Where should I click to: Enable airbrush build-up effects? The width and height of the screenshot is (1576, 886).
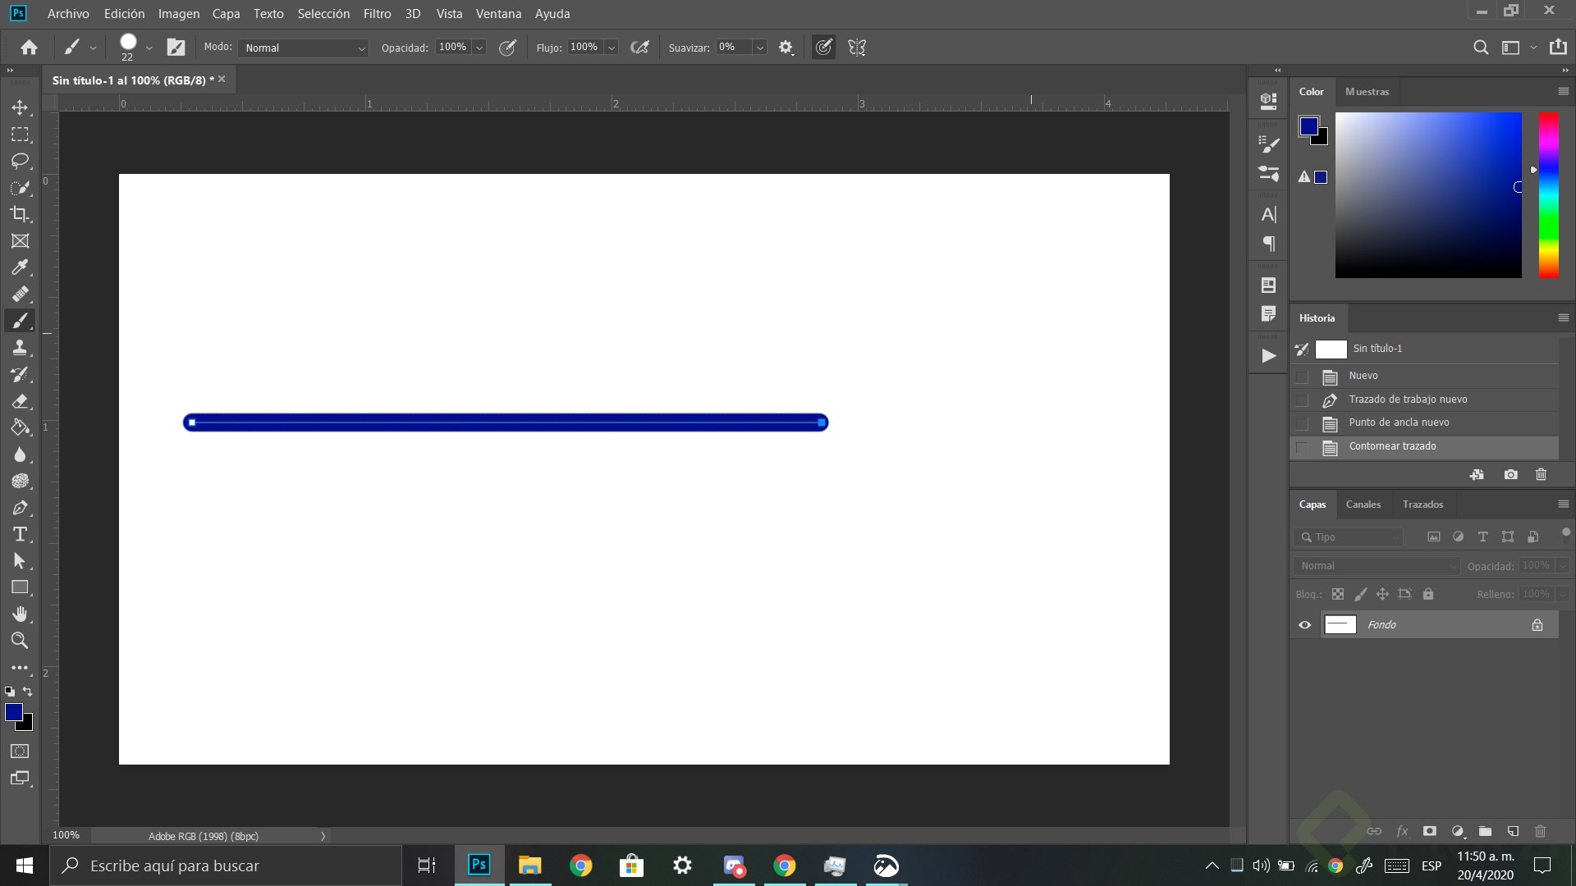[x=640, y=48]
